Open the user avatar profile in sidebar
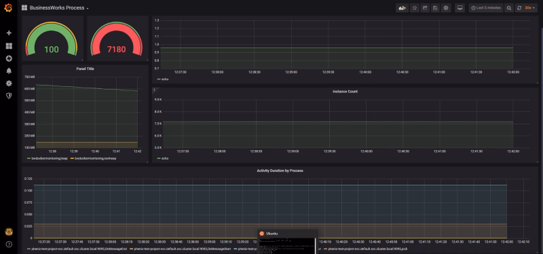The image size is (543, 254). coord(9,232)
